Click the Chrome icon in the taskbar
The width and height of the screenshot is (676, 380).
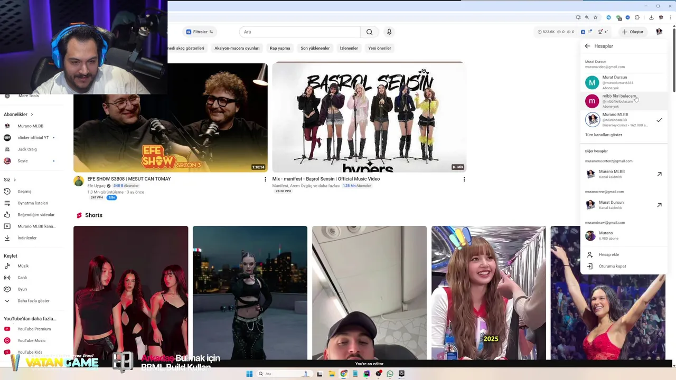343,374
